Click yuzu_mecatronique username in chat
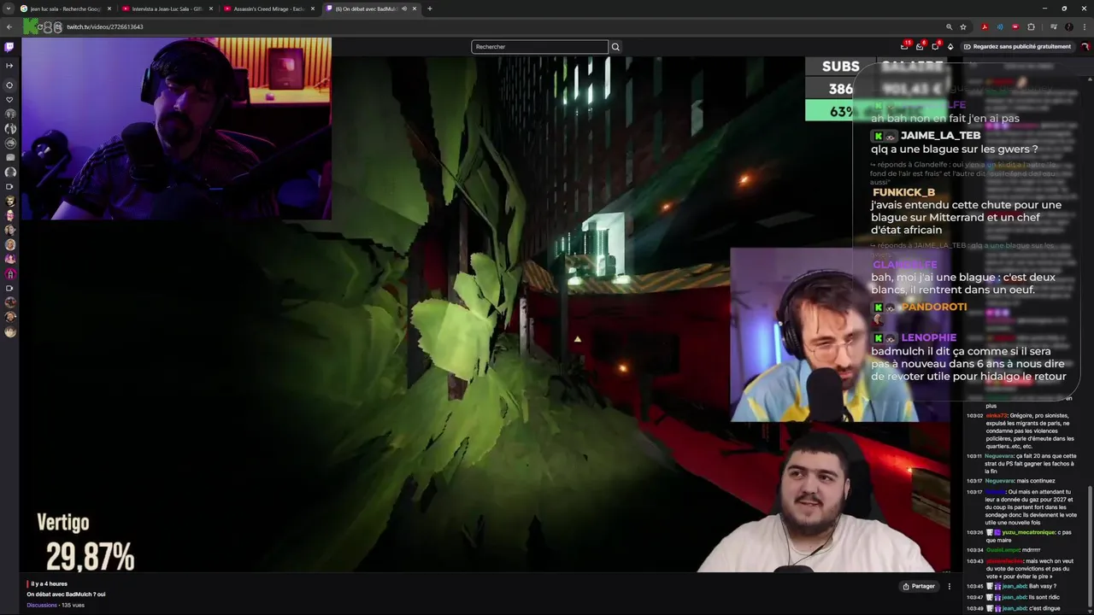 (x=1029, y=532)
